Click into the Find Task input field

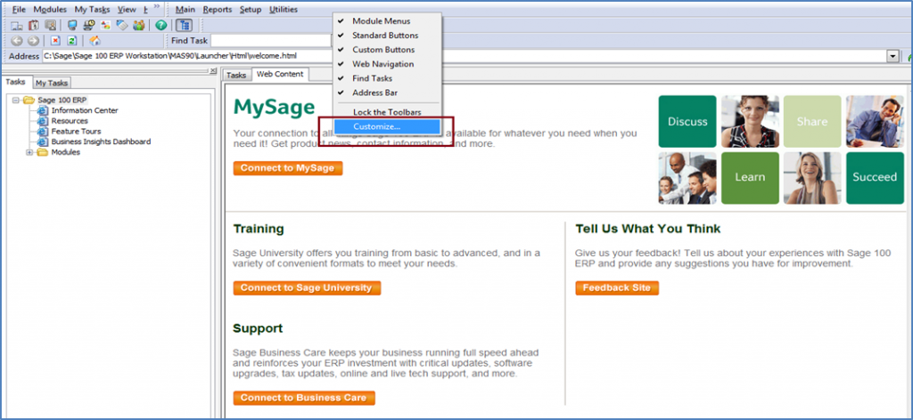pos(271,41)
